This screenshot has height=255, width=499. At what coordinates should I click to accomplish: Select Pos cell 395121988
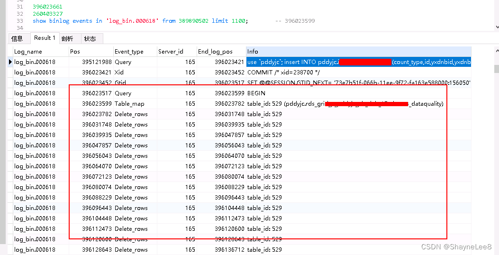click(x=91, y=62)
